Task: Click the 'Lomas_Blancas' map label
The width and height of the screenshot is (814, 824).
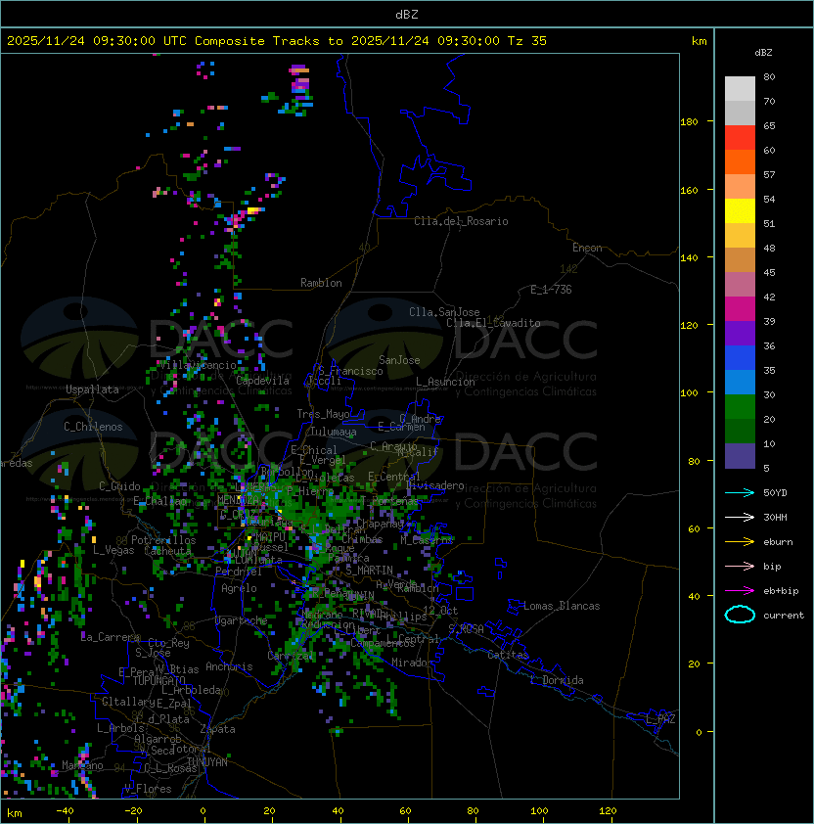Action: [x=562, y=606]
